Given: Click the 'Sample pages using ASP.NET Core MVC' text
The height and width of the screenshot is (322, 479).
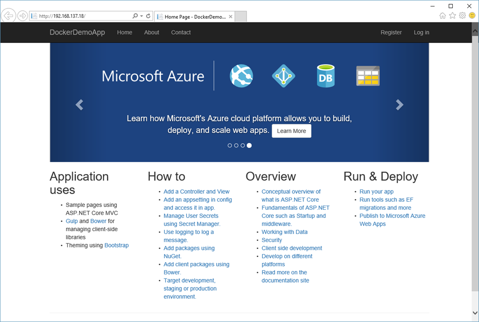Looking at the screenshot, I should (x=92, y=209).
